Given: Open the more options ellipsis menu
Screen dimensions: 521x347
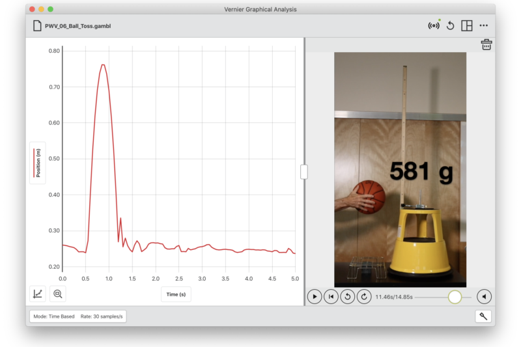Looking at the screenshot, I should 483,25.
